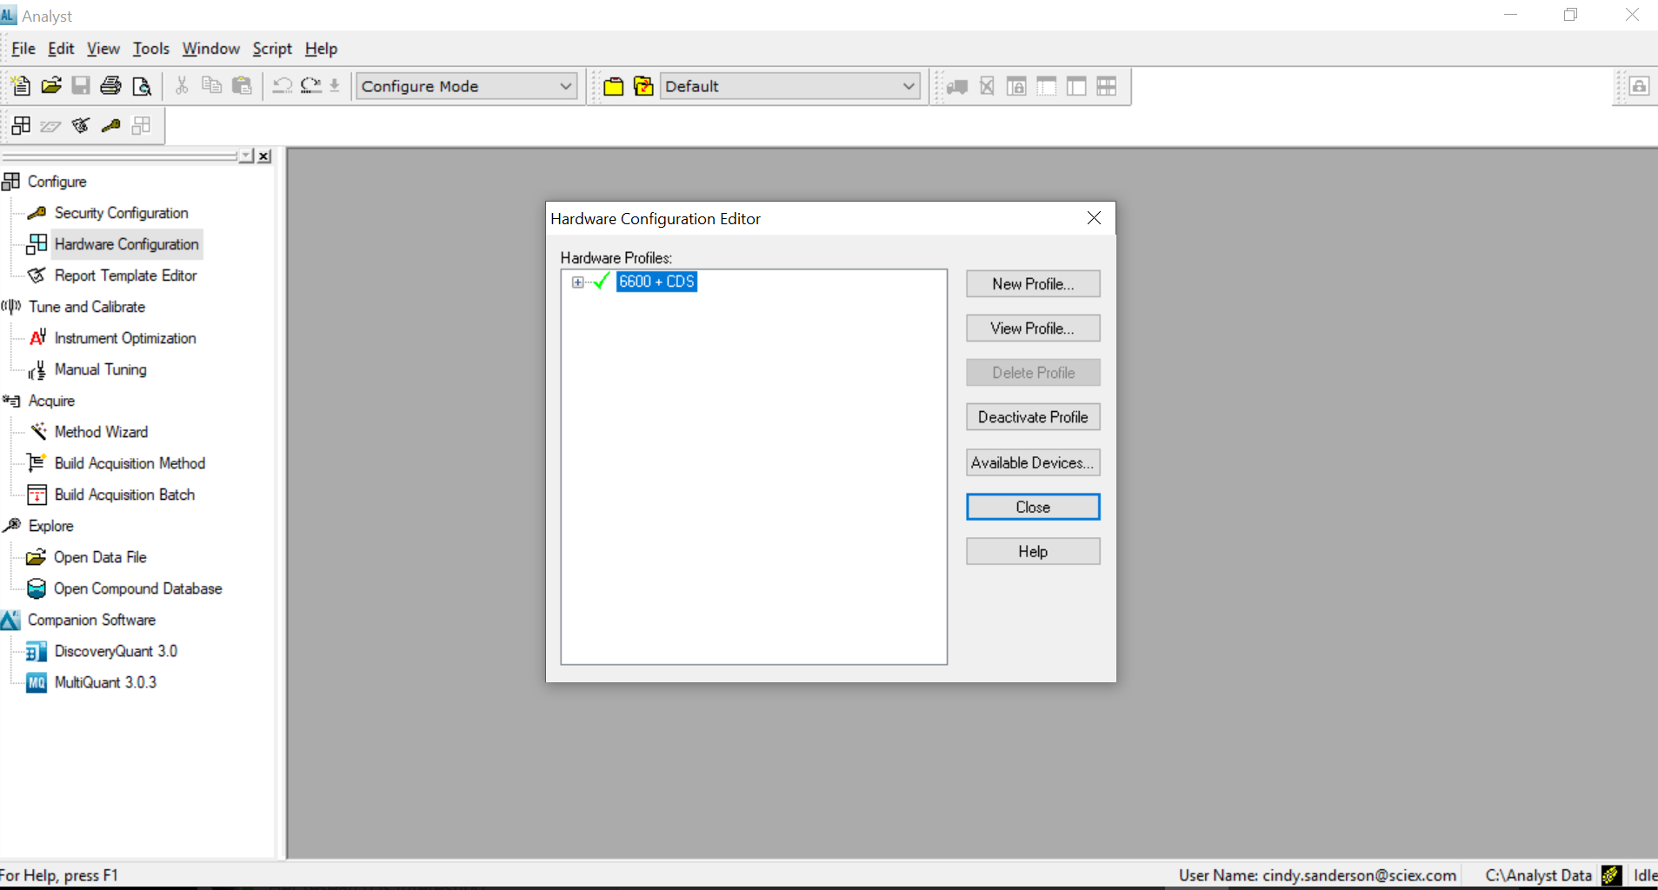1658x890 pixels.
Task: Open MultiQuant 3.0.3 from the navigation sidebar
Action: tap(105, 682)
